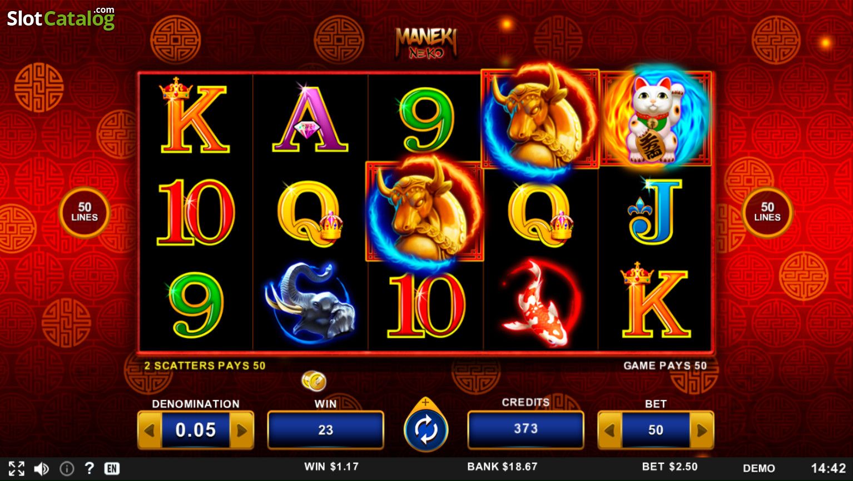Decrease denomination with left arrow
The height and width of the screenshot is (481, 853).
[149, 430]
